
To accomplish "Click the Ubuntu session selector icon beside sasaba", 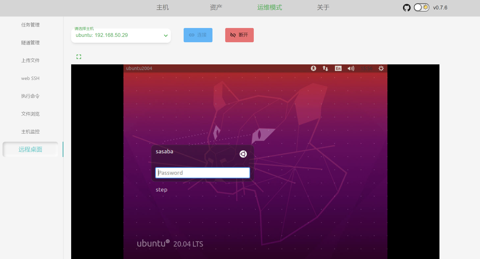I will (x=243, y=154).
